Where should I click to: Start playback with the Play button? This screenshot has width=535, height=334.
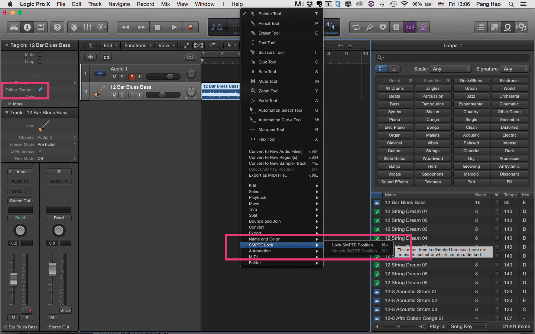coord(174,27)
